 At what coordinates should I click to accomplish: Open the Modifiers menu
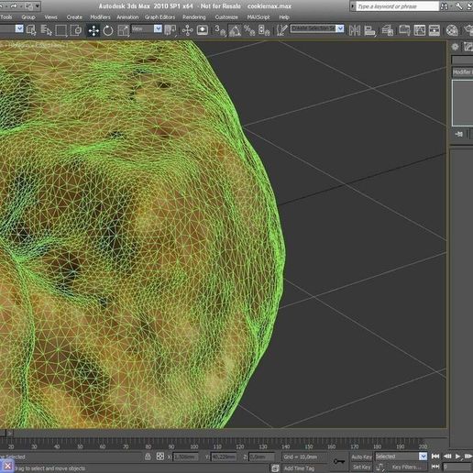click(x=100, y=17)
